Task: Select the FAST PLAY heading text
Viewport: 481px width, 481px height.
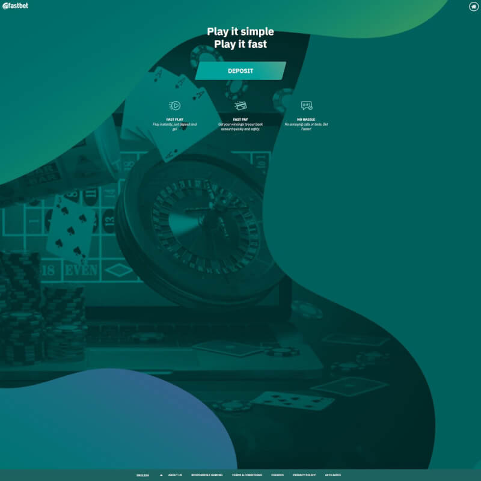Action: pos(174,120)
